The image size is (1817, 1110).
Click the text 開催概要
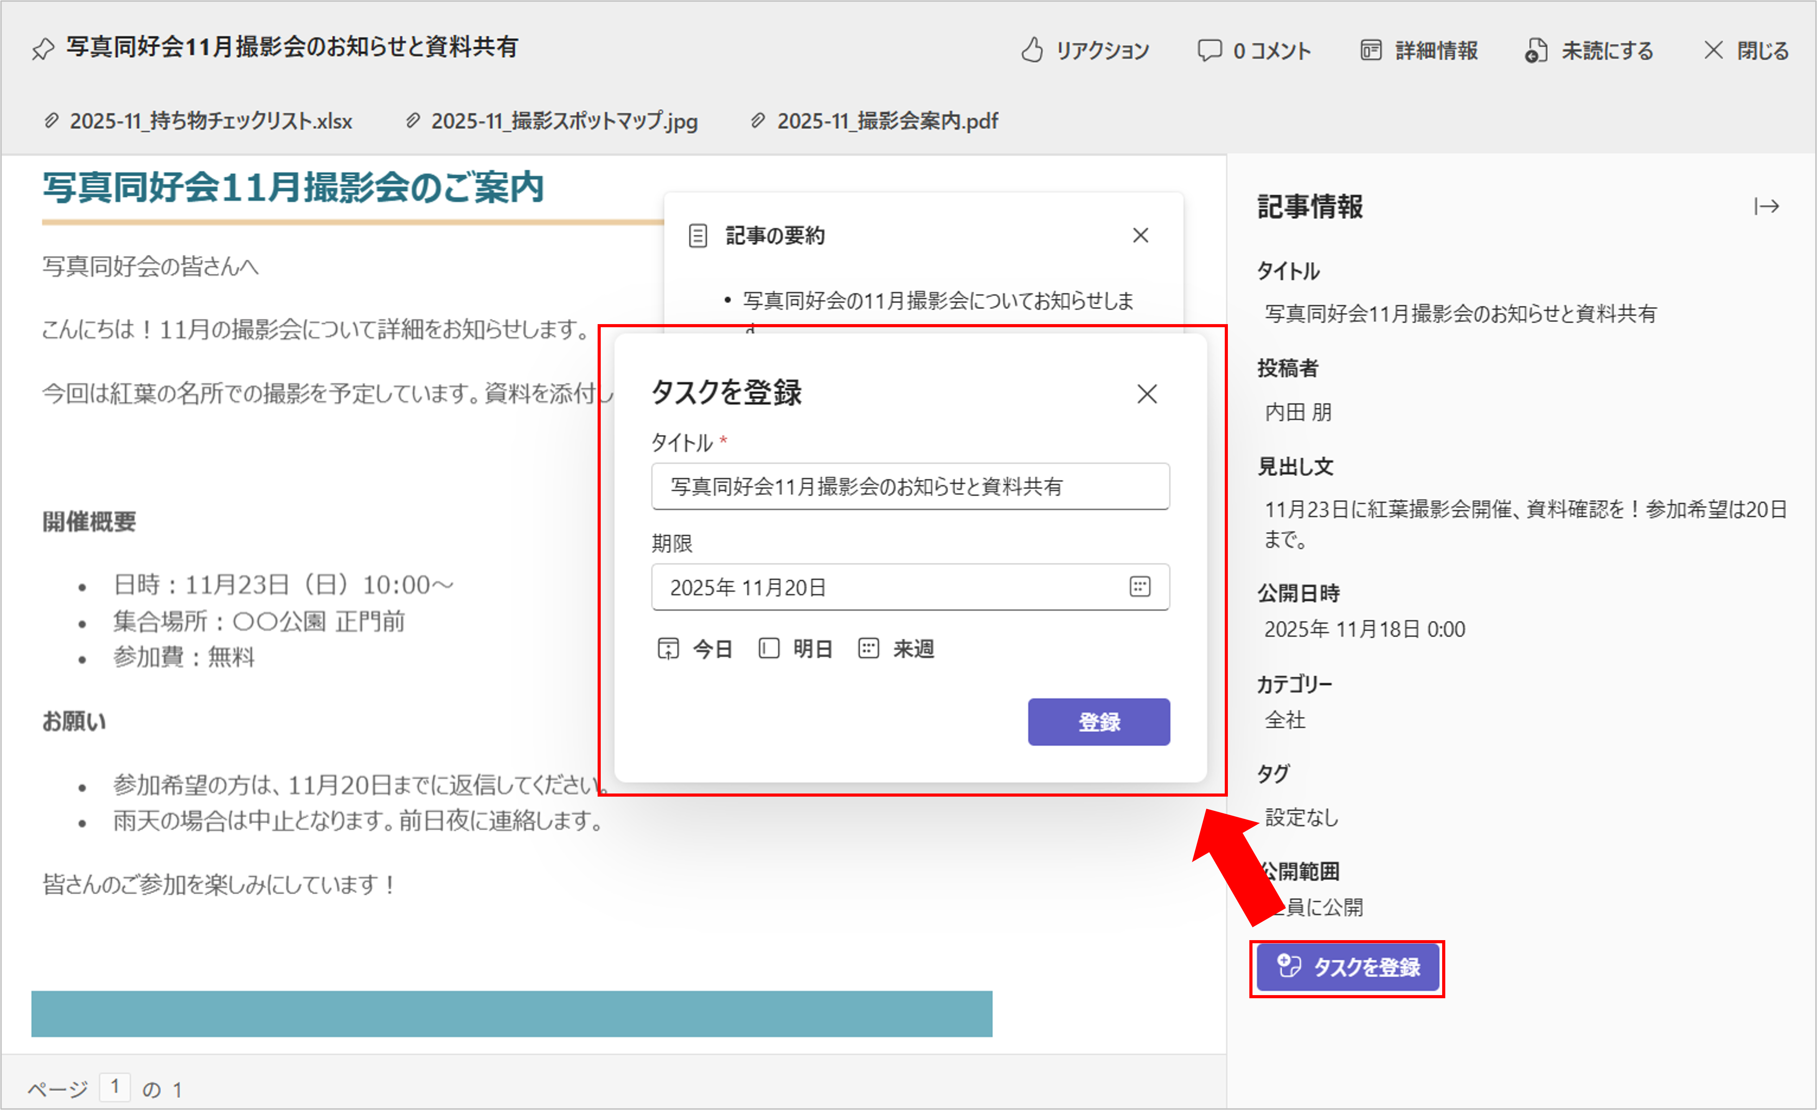[x=89, y=522]
